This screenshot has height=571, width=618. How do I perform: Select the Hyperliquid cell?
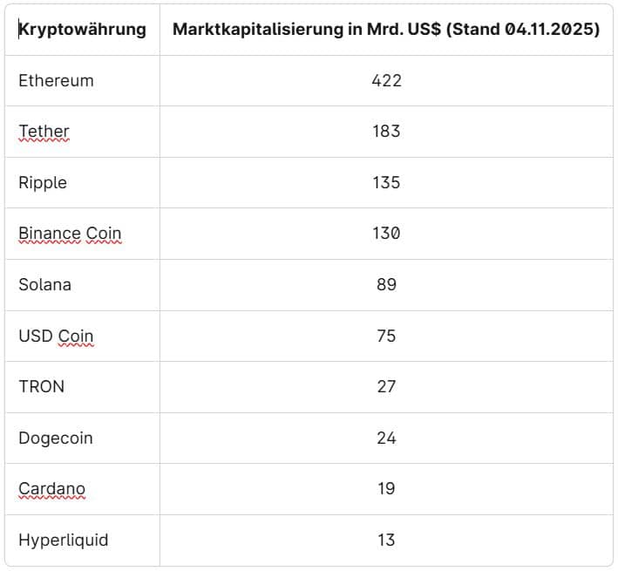click(63, 540)
